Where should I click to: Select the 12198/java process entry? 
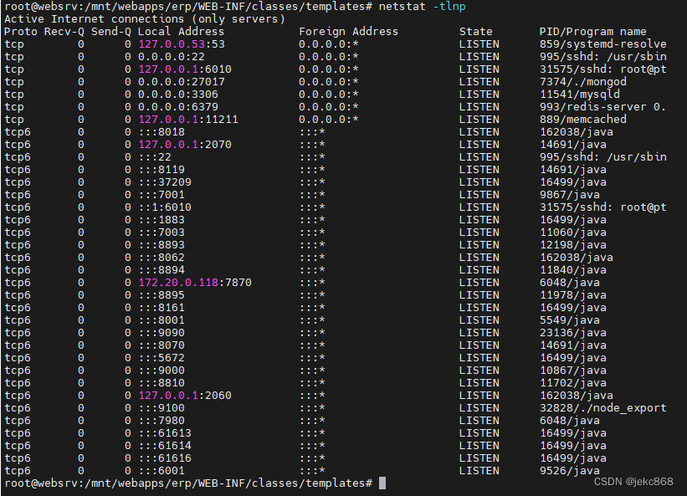572,245
